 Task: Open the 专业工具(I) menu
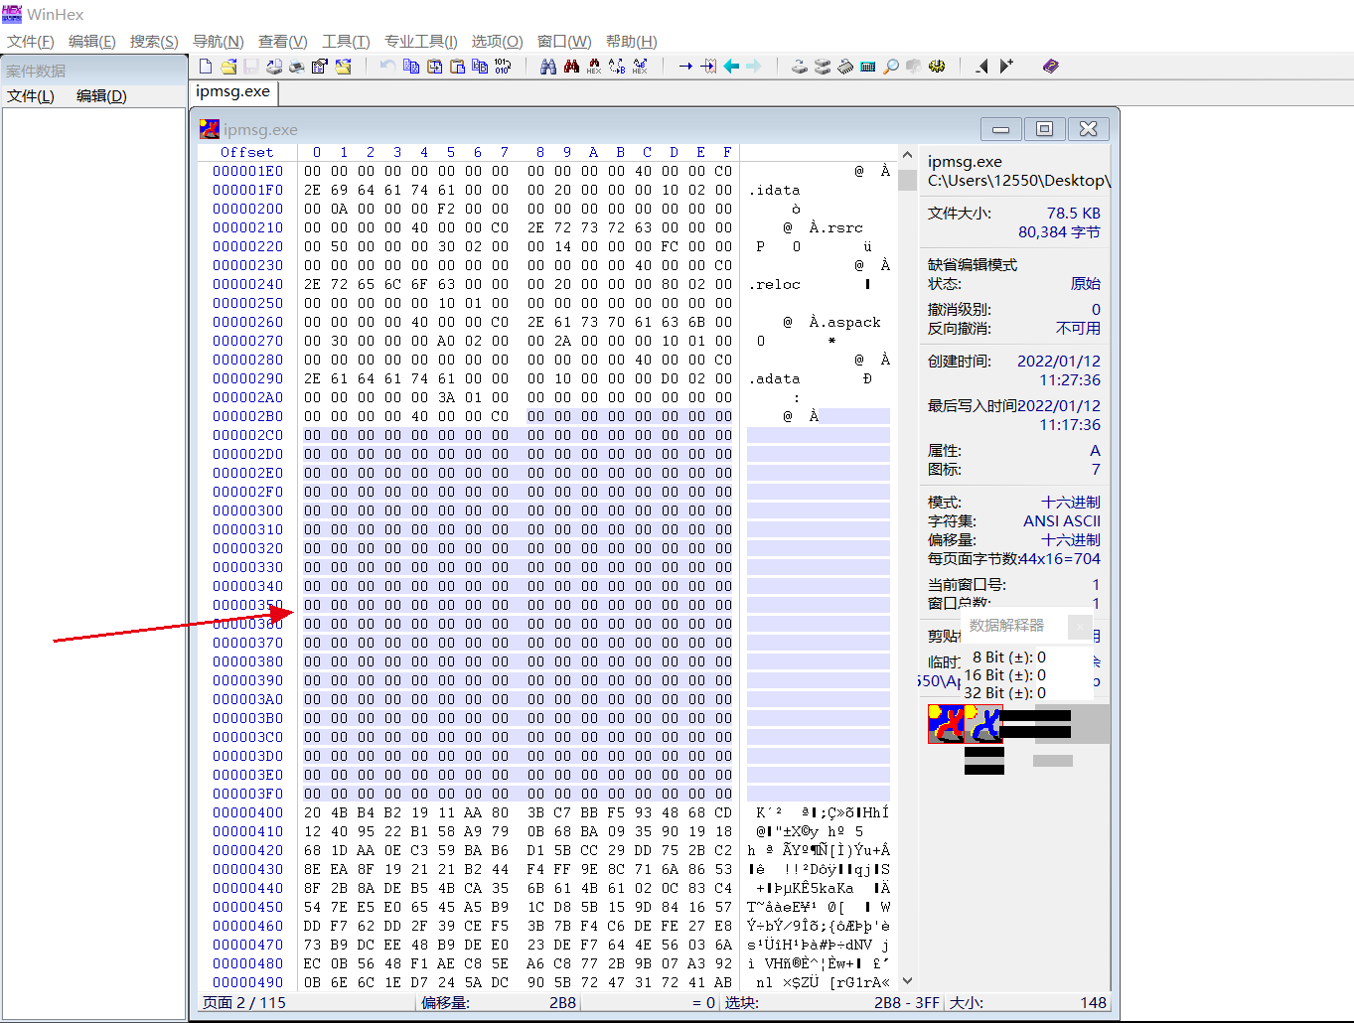tap(421, 41)
